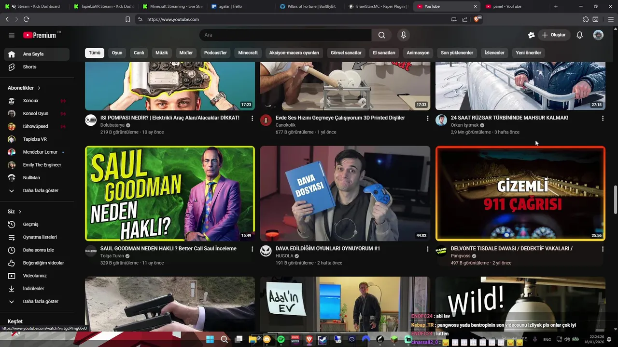Click the YouTube Premium logo
Image resolution: width=618 pixels, height=347 pixels.
click(x=40, y=35)
